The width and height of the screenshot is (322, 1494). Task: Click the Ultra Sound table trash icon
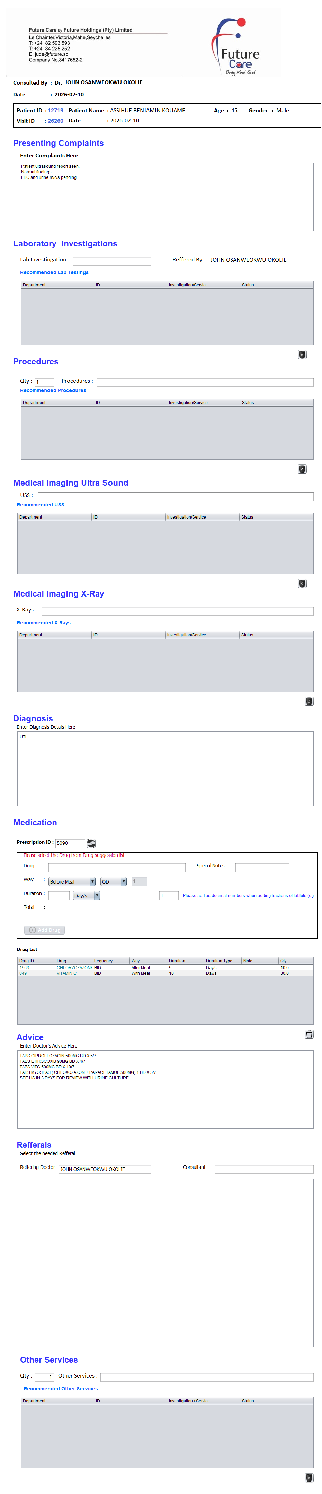click(302, 583)
